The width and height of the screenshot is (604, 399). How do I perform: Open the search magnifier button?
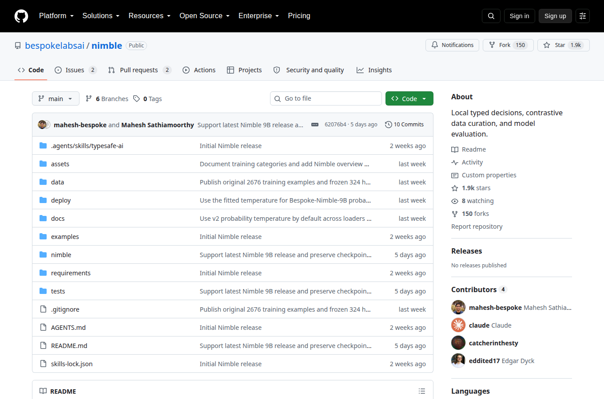pos(491,16)
